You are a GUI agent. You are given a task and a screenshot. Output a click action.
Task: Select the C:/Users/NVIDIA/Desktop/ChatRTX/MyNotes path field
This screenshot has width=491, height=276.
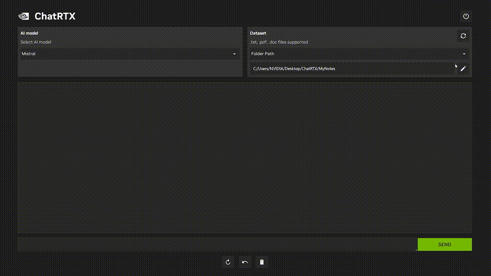(352, 68)
